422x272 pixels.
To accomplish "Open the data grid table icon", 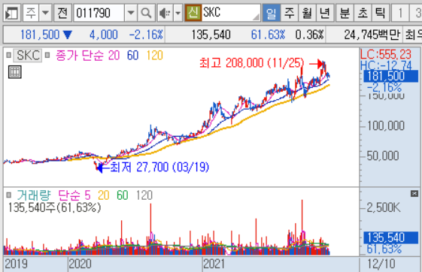I will pyautogui.click(x=15, y=72).
